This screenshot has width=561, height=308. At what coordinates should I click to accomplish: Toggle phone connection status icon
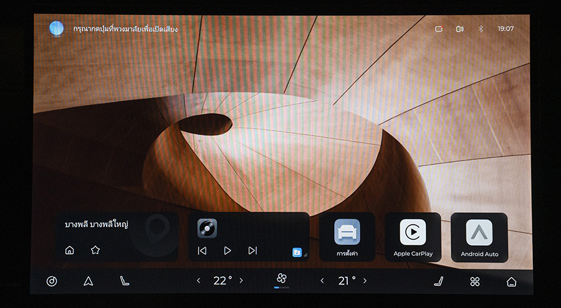click(x=459, y=29)
